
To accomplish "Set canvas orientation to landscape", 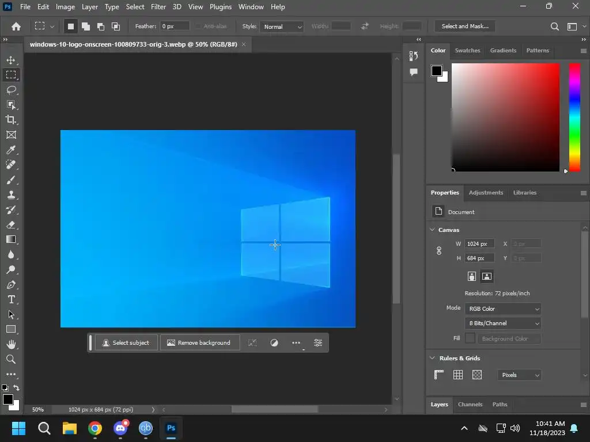I will point(486,276).
